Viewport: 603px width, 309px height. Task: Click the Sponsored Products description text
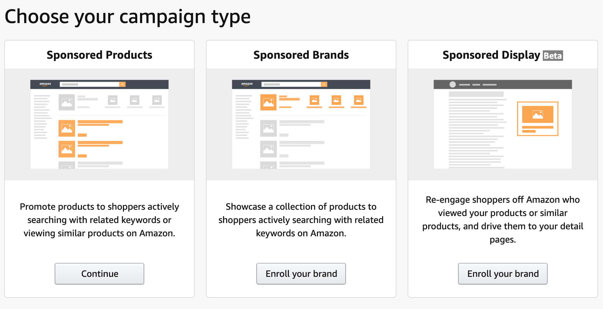[x=99, y=220]
